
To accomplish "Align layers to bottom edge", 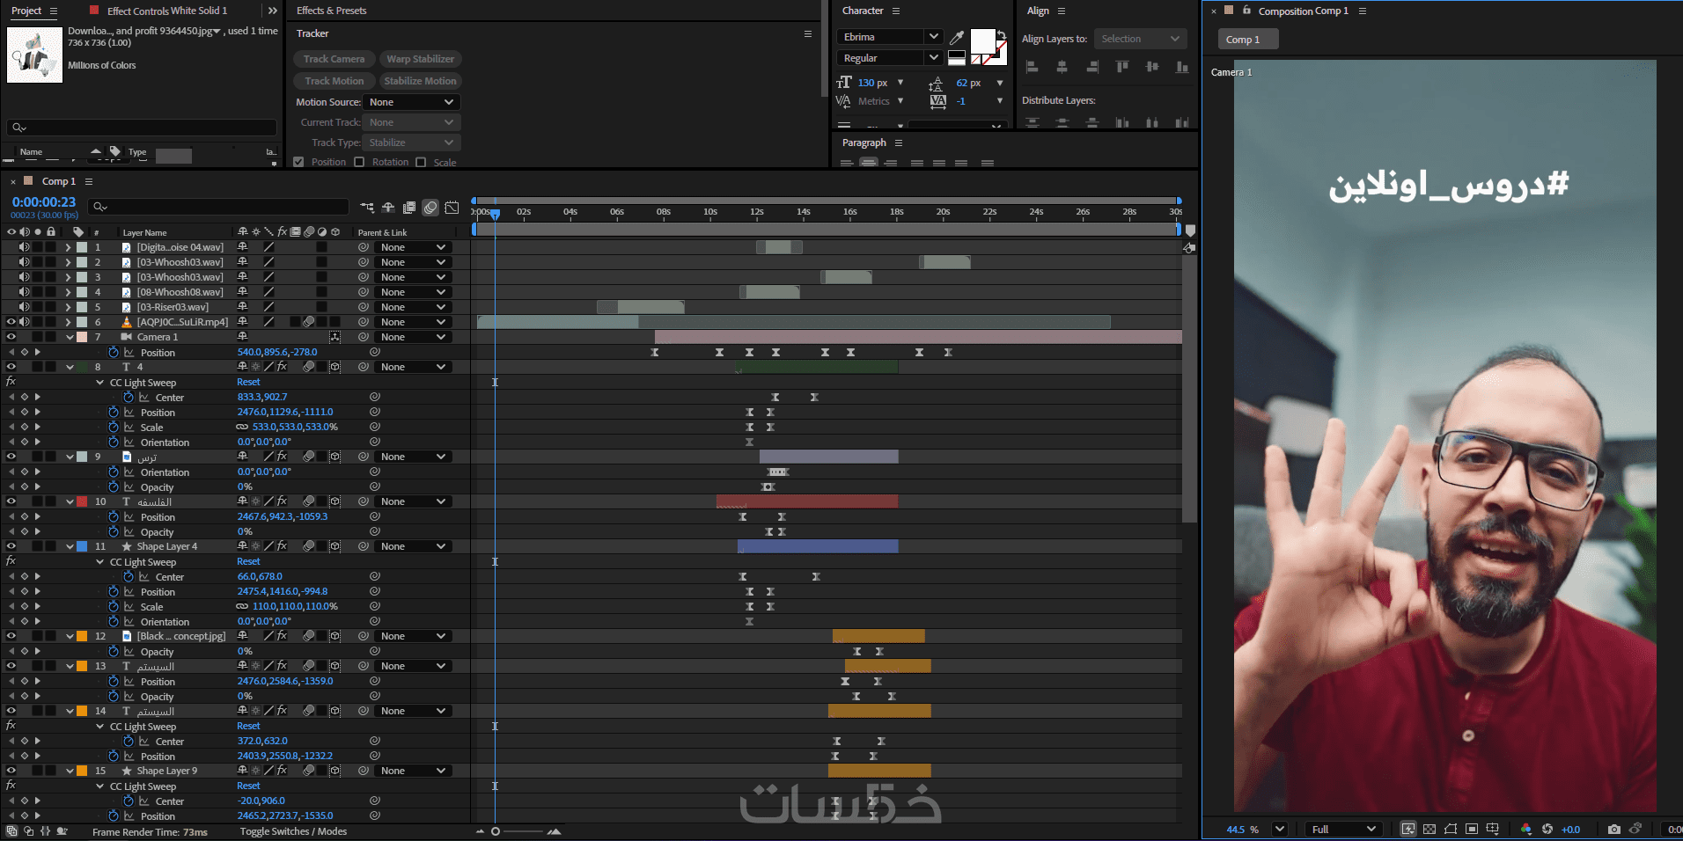I will (x=1182, y=67).
